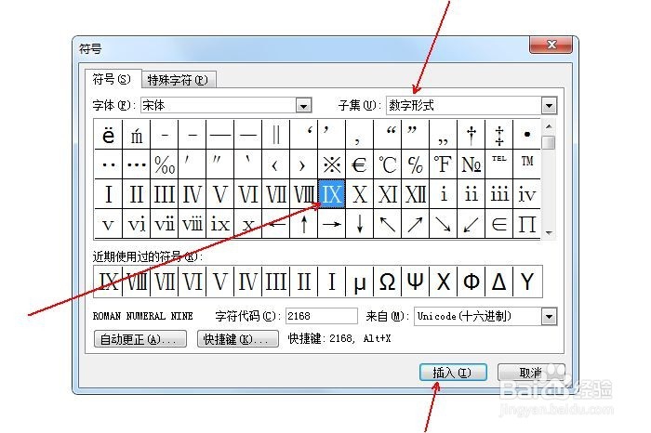Screen dimensions: 651x433
Task: Click the 插入(I) insert button
Action: 453,373
